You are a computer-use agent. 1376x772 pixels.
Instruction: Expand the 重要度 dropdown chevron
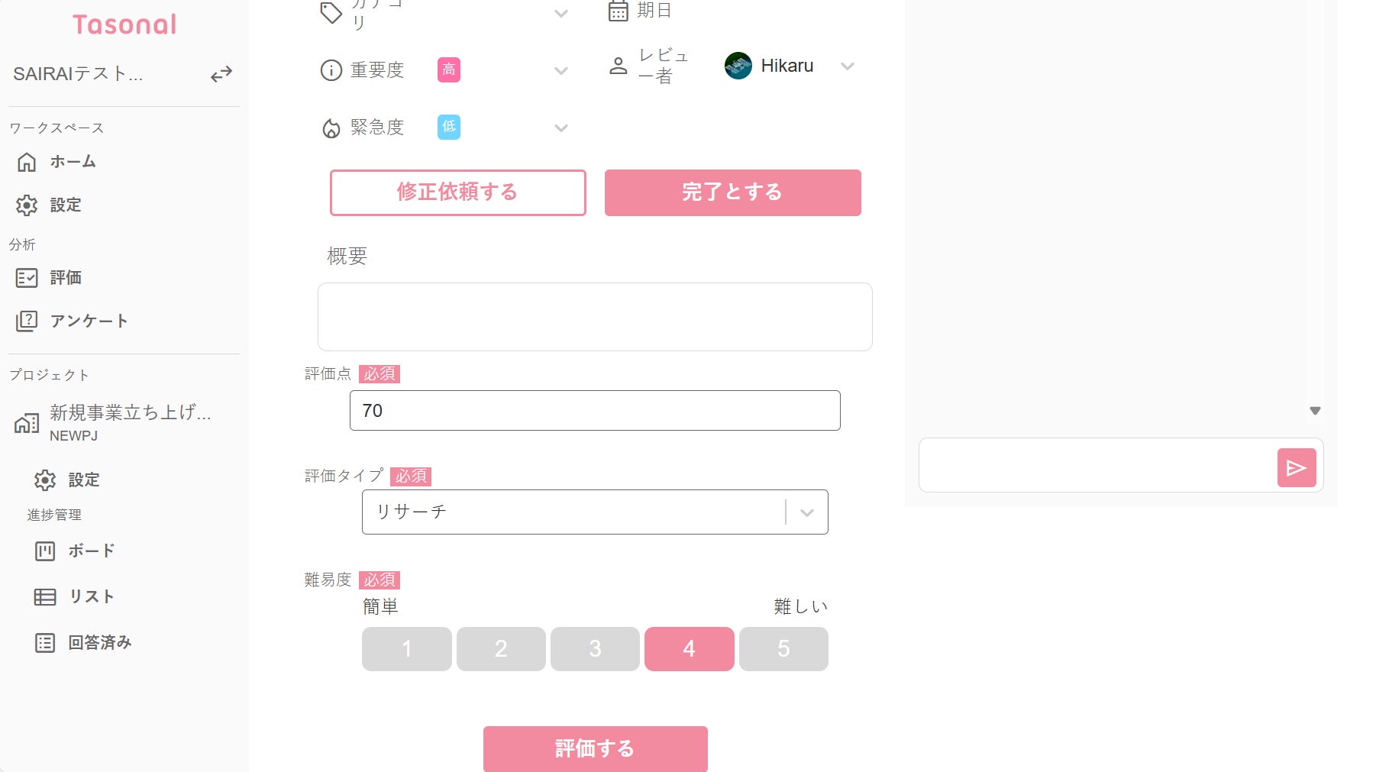tap(561, 71)
